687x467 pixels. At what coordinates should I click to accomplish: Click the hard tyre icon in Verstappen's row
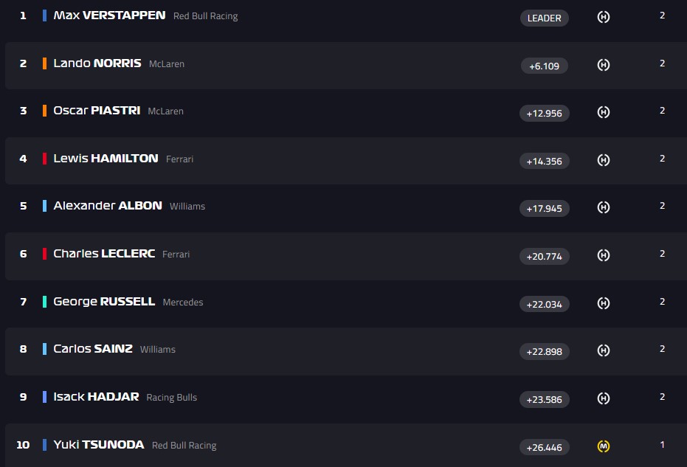pos(603,18)
